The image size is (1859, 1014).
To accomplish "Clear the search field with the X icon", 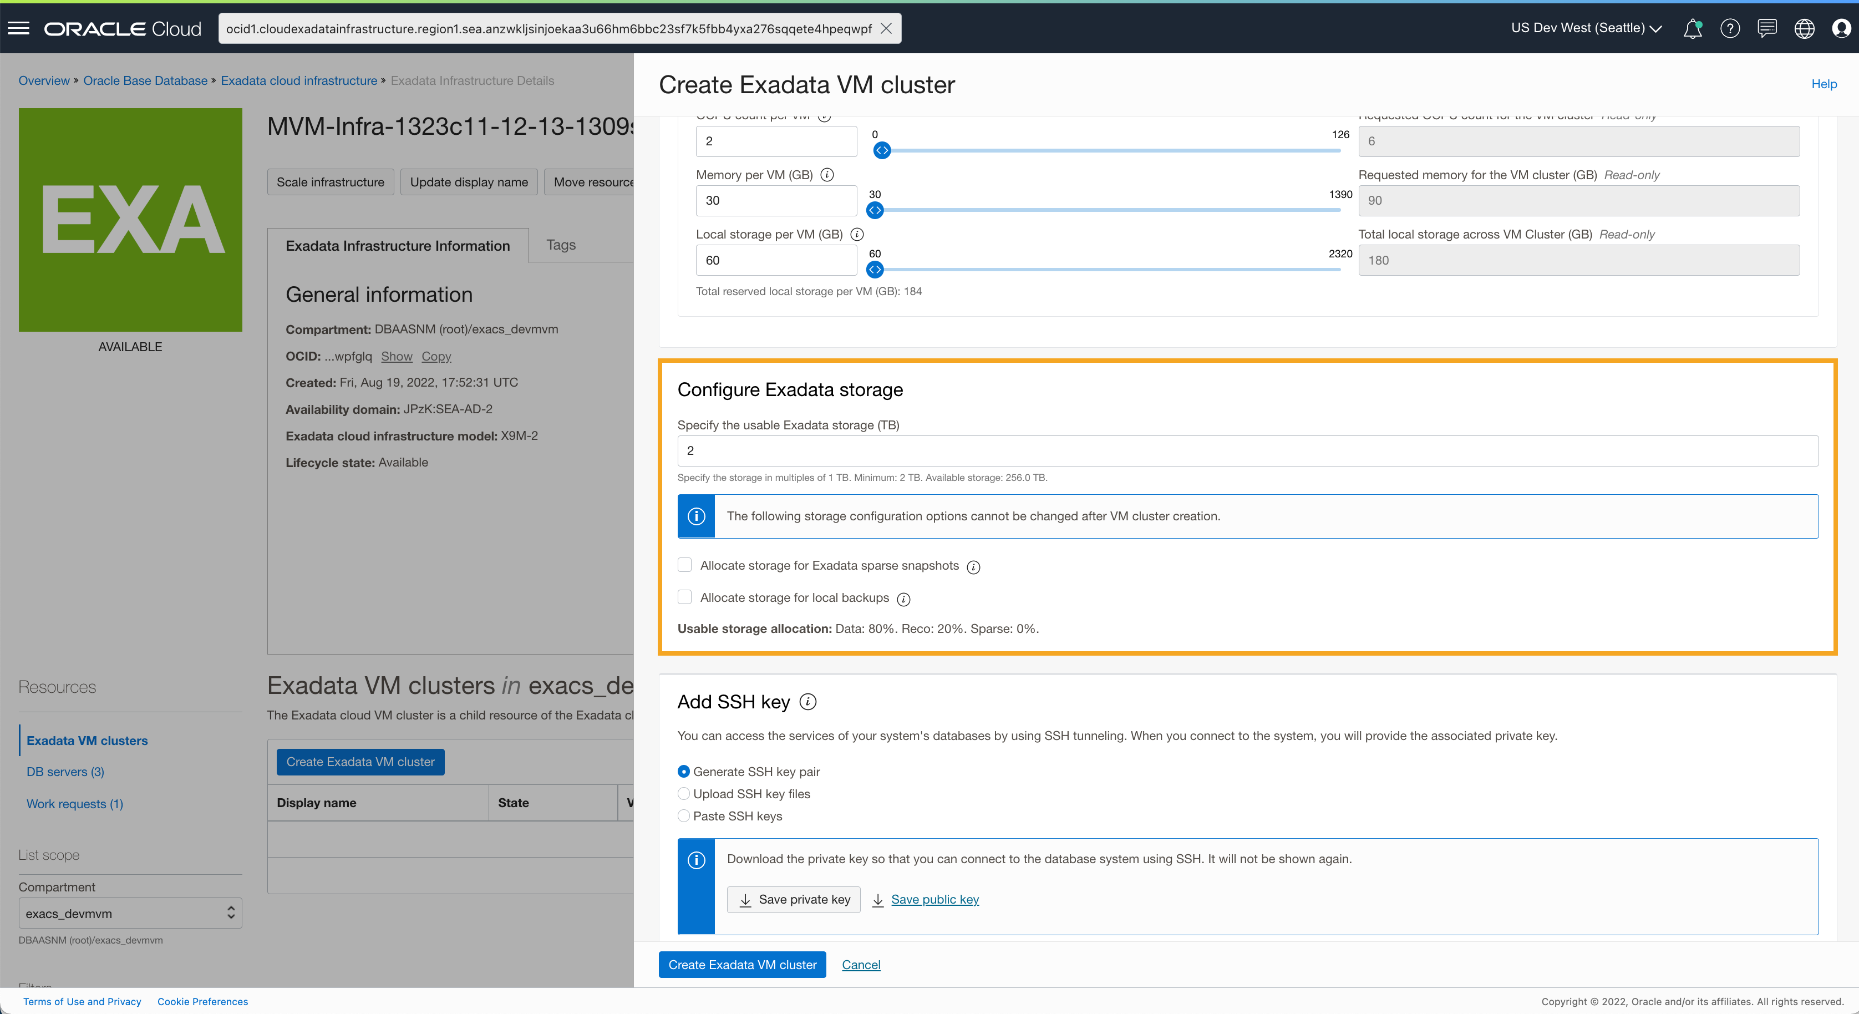I will coord(886,28).
